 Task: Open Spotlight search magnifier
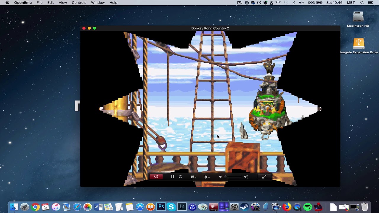(362, 3)
